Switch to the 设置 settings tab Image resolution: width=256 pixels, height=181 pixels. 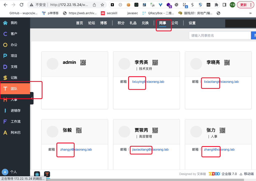(x=192, y=23)
